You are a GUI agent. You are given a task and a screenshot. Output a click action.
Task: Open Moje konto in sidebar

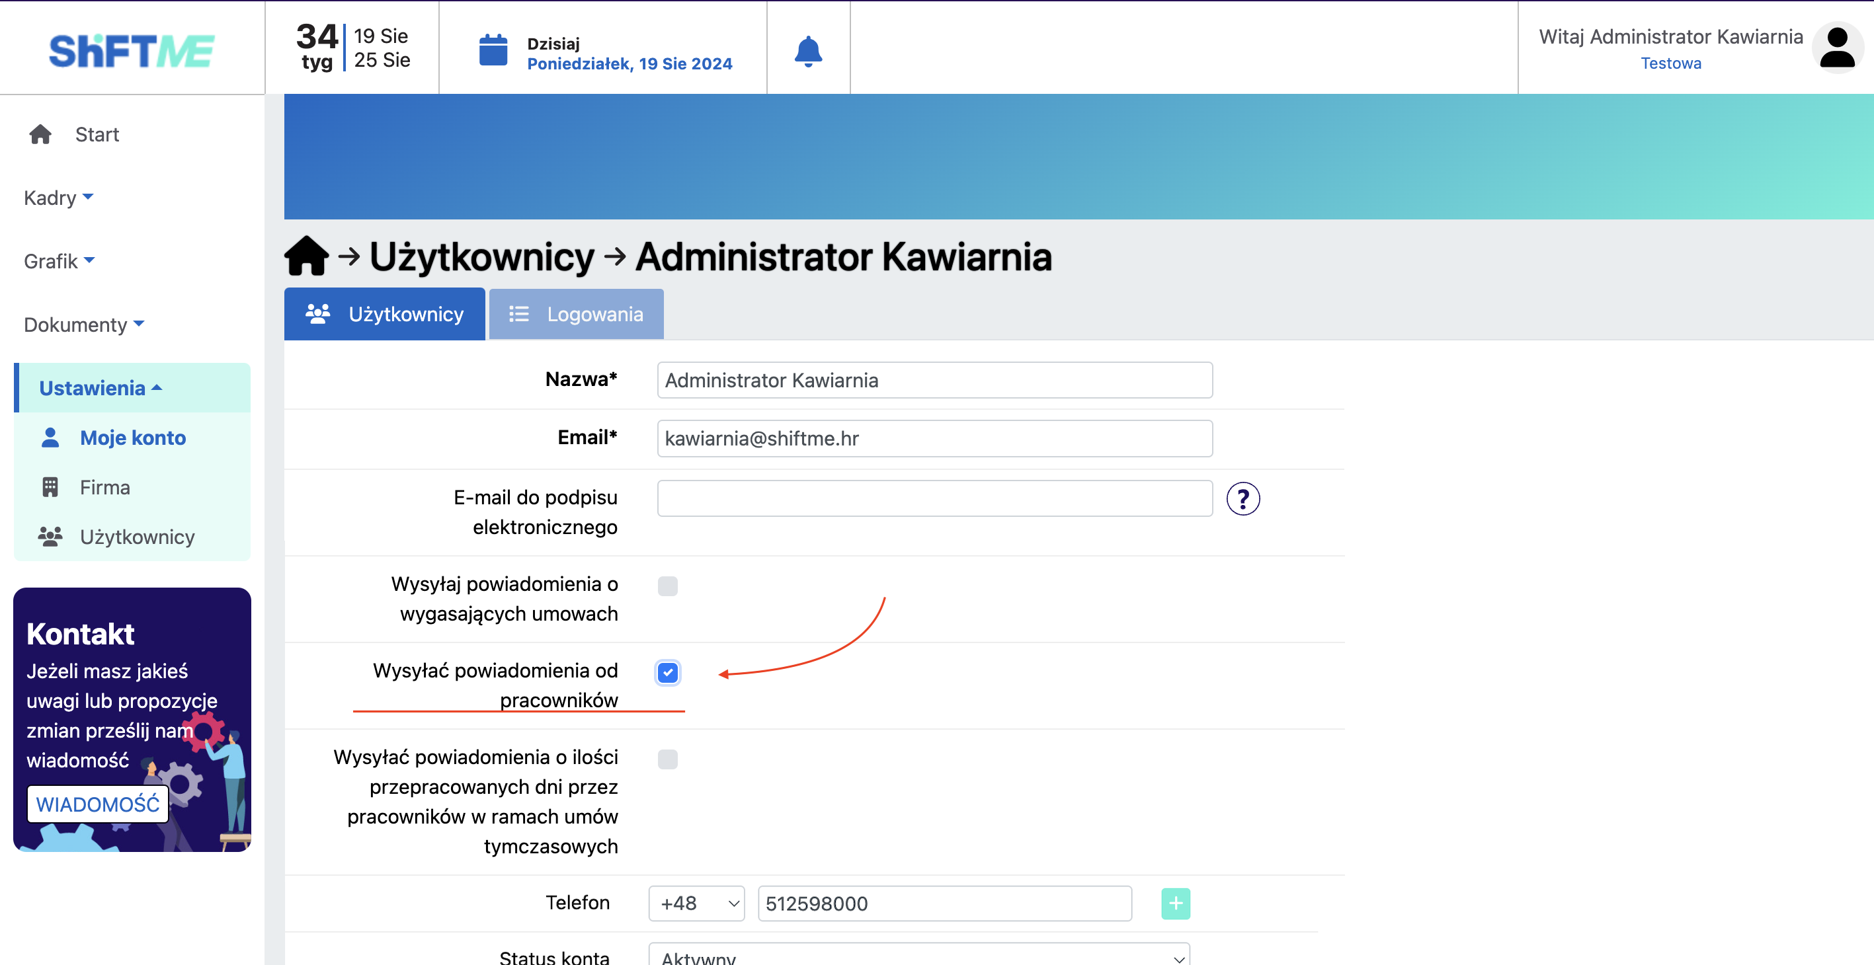tap(132, 438)
